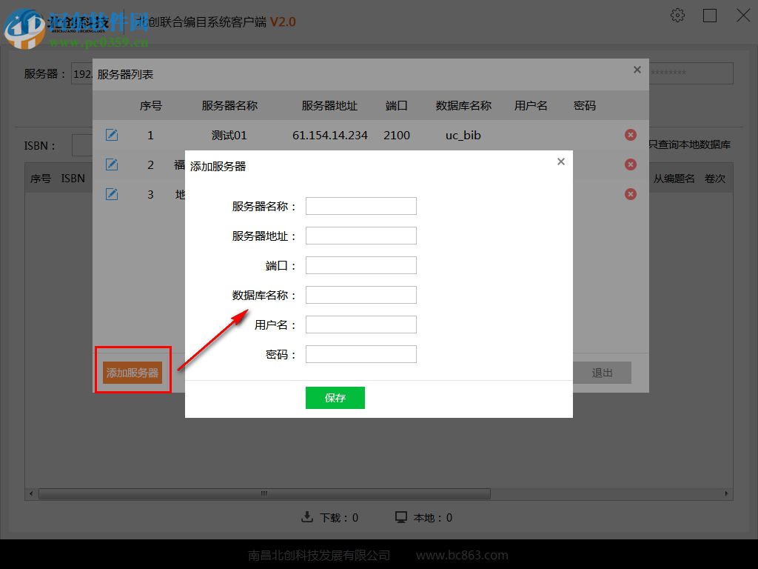758x569 pixels.
Task: Close the 服务器列表 dialog
Action: coord(637,70)
